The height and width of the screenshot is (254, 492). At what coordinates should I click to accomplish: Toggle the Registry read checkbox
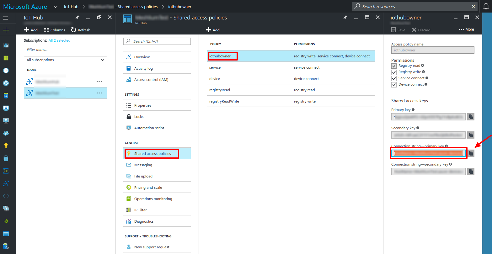pos(394,66)
